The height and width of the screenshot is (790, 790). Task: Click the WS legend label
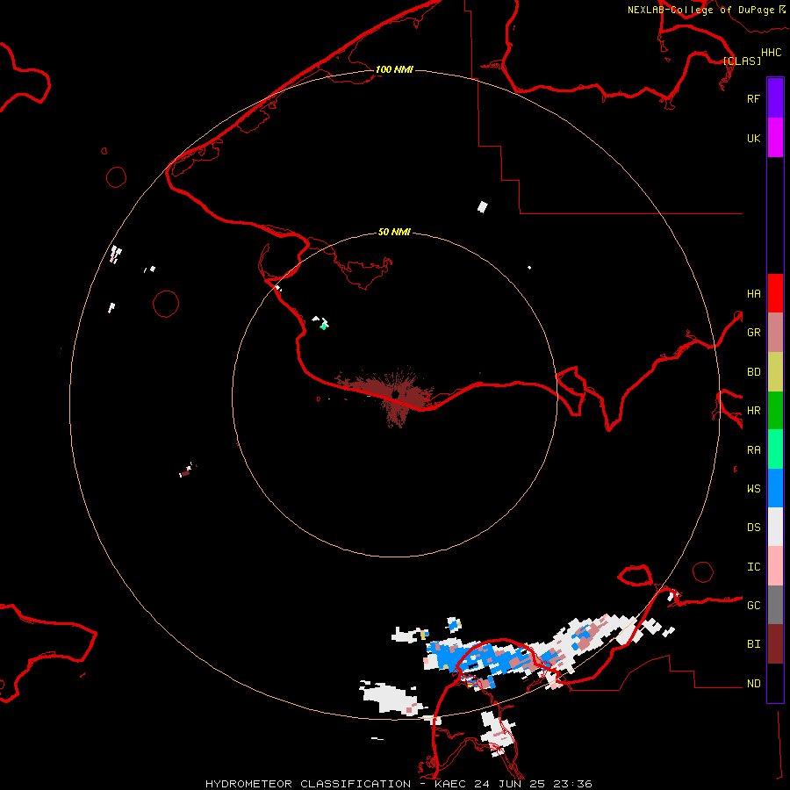(753, 489)
